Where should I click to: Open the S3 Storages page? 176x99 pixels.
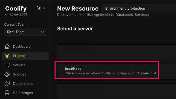pos(23,93)
